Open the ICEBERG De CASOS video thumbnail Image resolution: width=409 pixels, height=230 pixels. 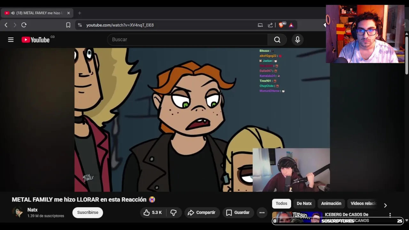point(297,217)
